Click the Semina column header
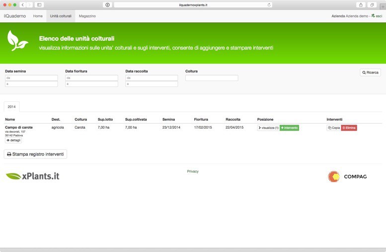 (x=168, y=119)
